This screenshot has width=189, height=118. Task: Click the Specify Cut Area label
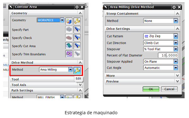point(24,46)
